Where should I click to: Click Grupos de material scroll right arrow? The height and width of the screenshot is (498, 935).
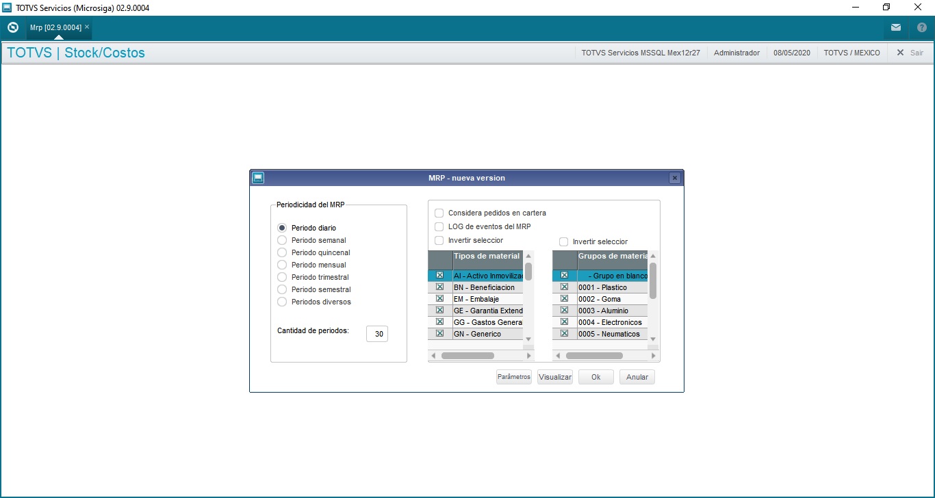click(653, 356)
